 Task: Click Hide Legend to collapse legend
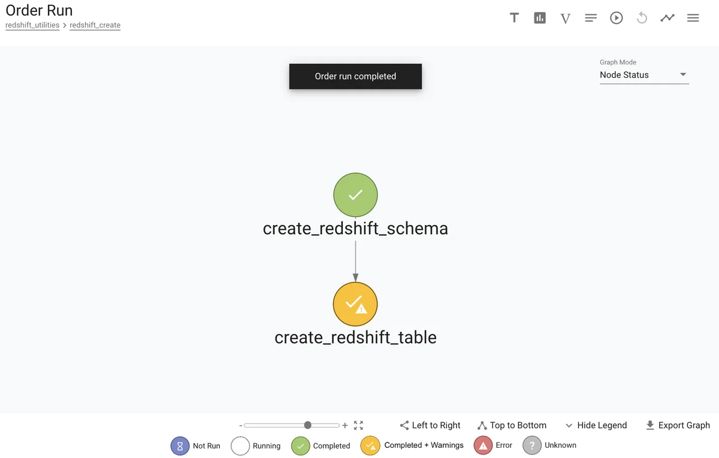(596, 425)
